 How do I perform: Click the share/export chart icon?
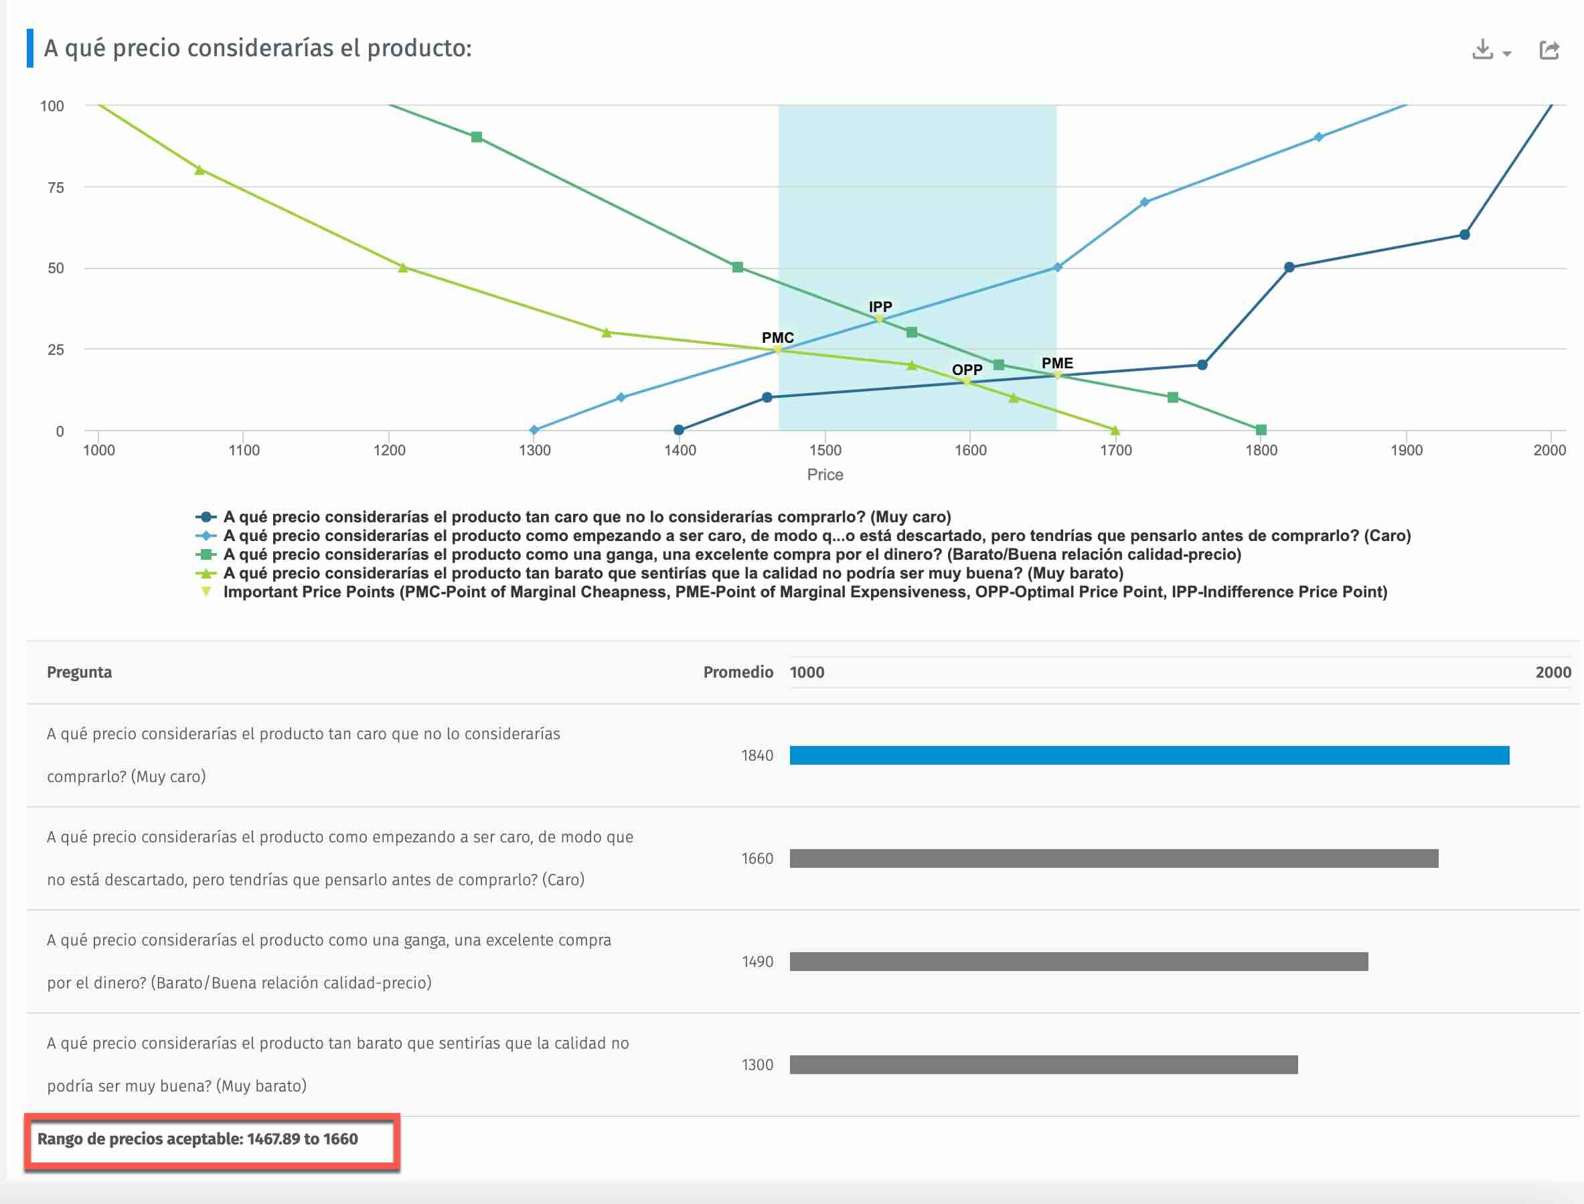click(x=1550, y=50)
